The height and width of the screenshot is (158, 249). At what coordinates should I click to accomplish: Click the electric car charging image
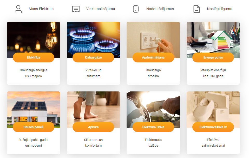point(153,108)
